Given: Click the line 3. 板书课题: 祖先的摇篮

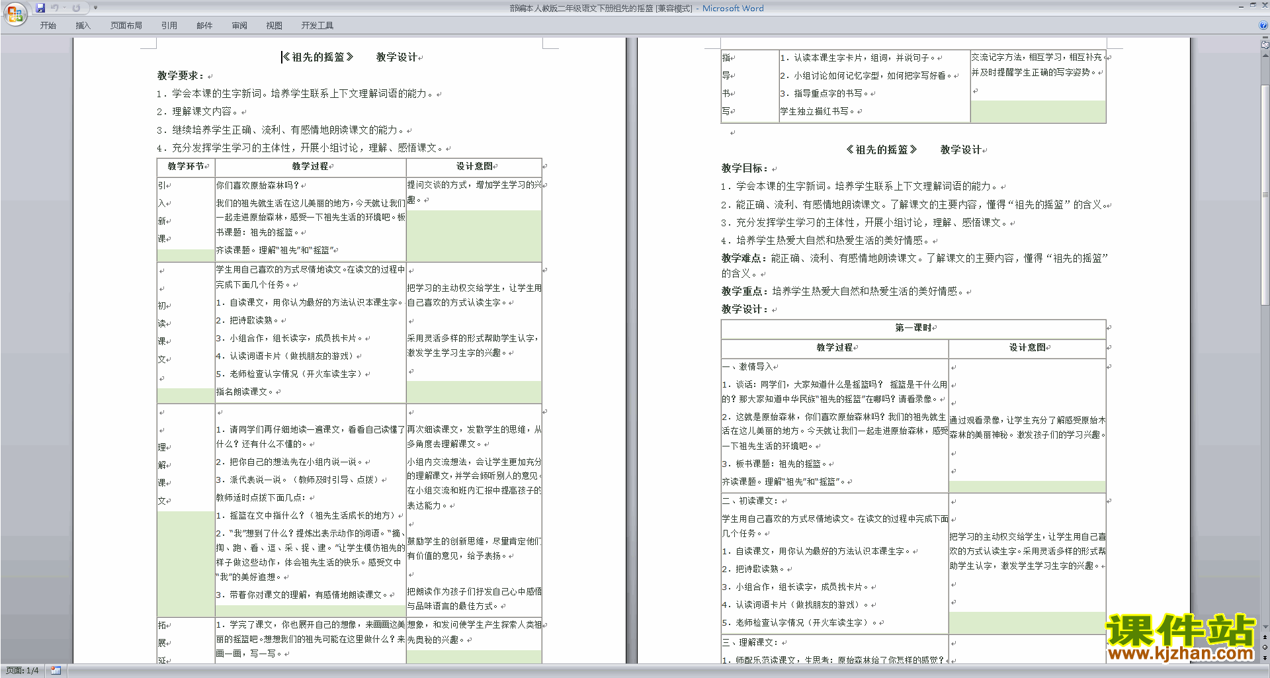Looking at the screenshot, I should [775, 464].
